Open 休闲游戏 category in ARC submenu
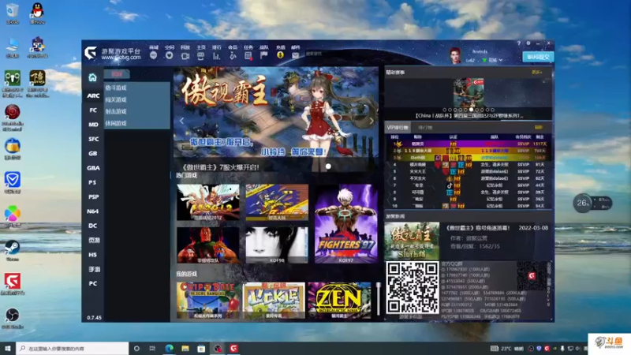Screen dimensions: 631x355 coord(116,124)
